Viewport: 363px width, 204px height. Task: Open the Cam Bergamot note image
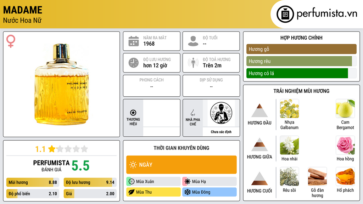(x=345, y=108)
